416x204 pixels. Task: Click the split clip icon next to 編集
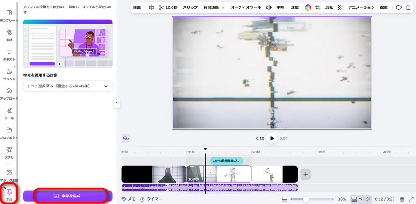tap(151, 7)
